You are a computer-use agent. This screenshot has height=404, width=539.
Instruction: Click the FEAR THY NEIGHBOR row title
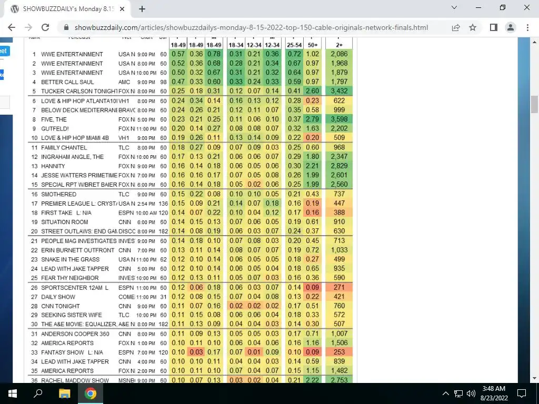click(x=70, y=278)
